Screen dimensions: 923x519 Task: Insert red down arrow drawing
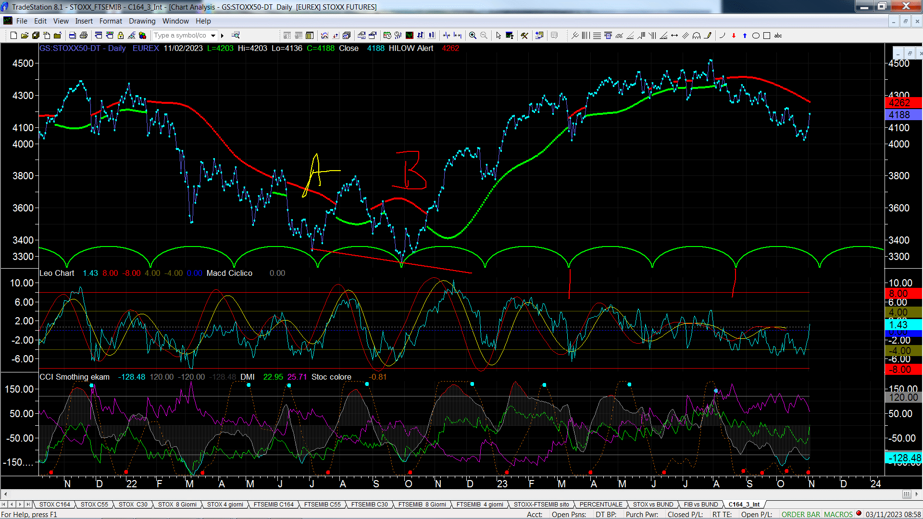[734, 36]
